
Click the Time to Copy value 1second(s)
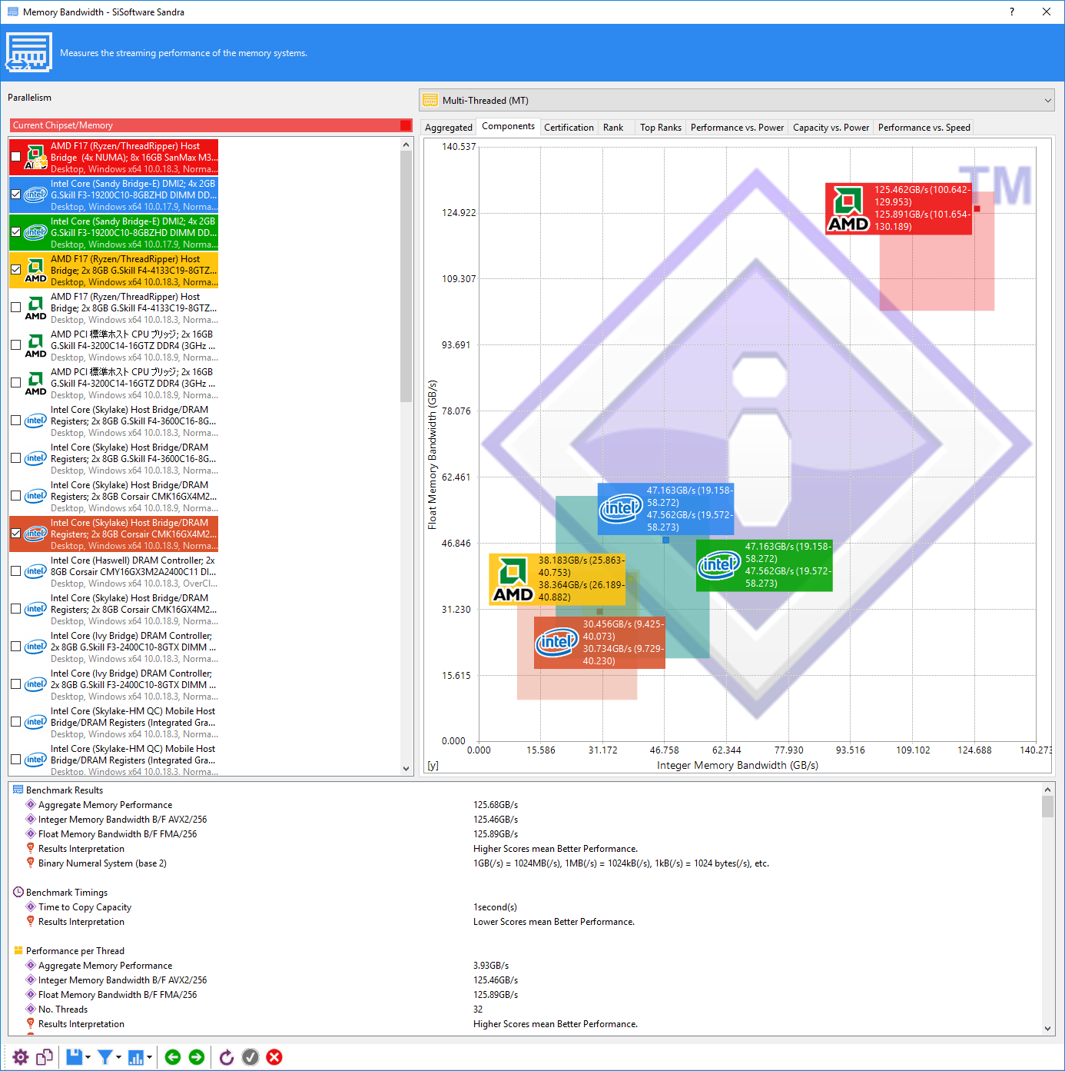(496, 907)
